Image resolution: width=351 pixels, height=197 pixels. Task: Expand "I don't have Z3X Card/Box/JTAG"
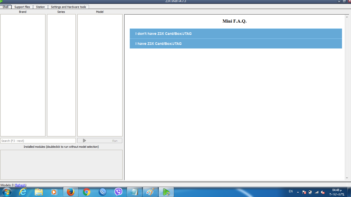coord(236,34)
